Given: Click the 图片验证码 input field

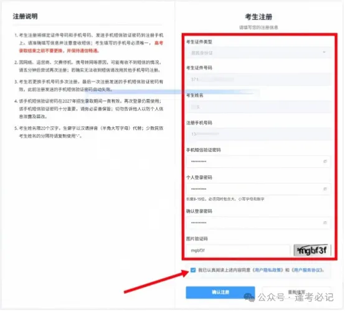Looking at the screenshot, I should (238, 251).
